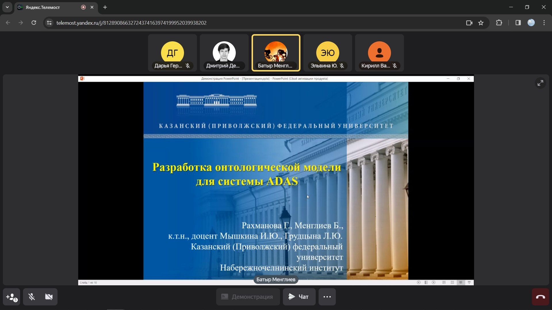Open the add participants panel
The image size is (552, 310).
(x=11, y=297)
